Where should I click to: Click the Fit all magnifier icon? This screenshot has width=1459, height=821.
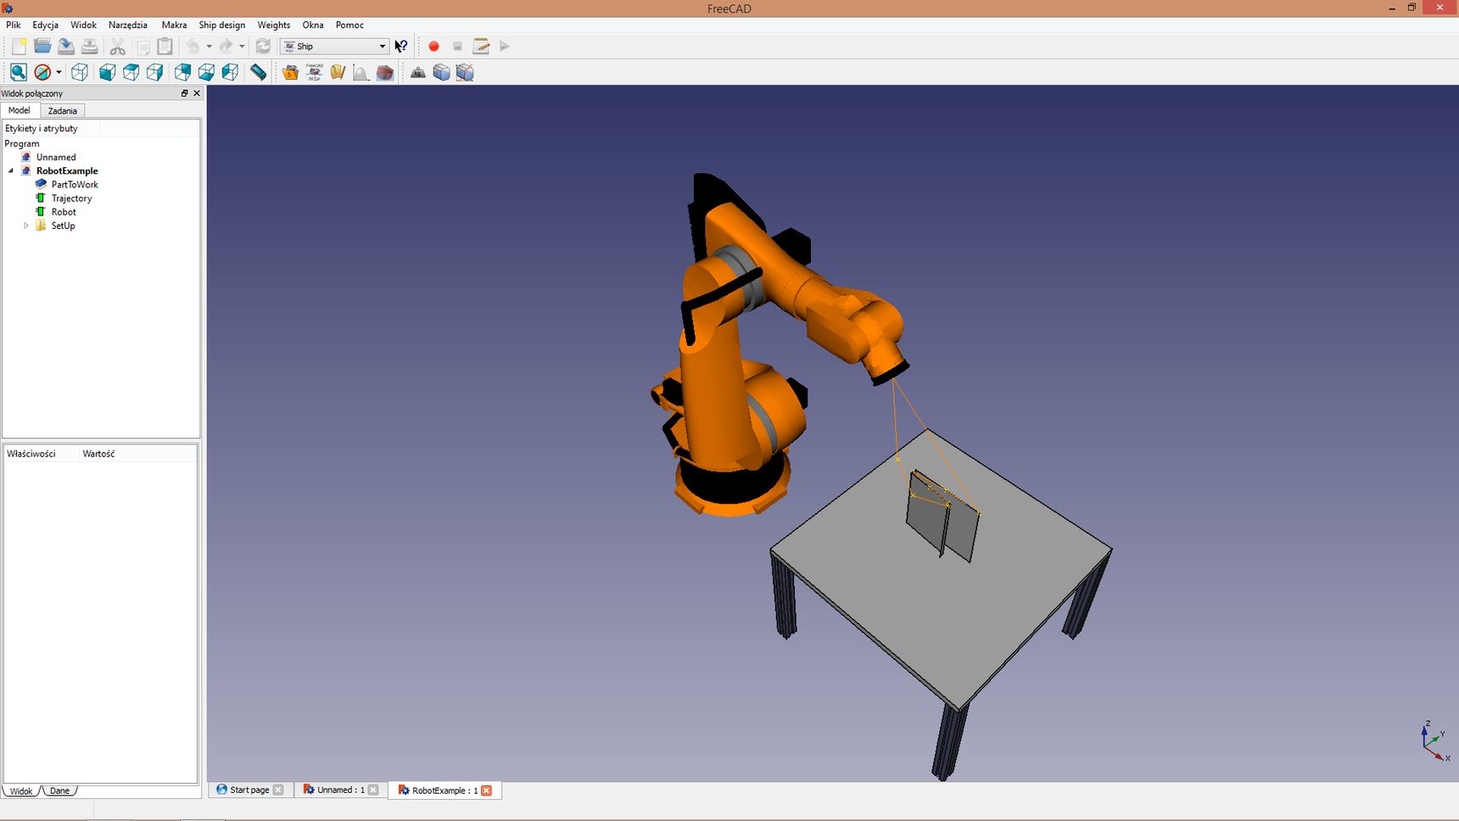coord(19,73)
